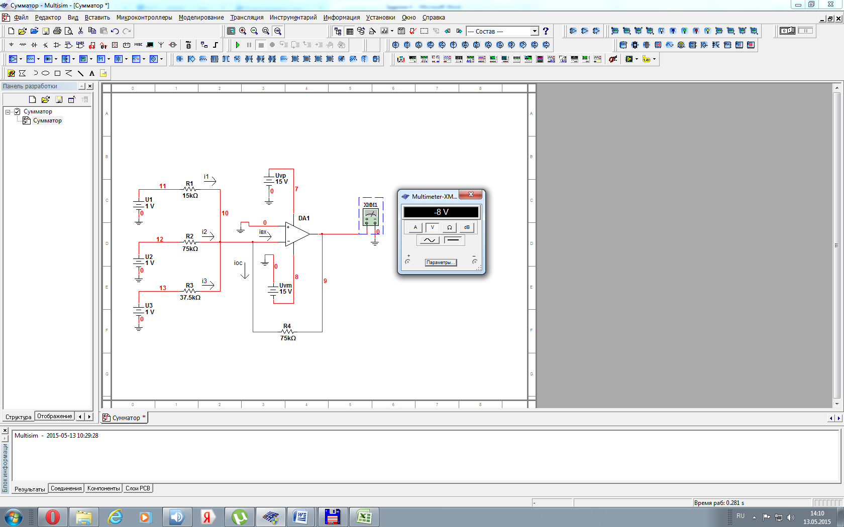Screen dimensions: 844x527
Task: Select Сумматор sheet in design tree
Action: pos(47,120)
